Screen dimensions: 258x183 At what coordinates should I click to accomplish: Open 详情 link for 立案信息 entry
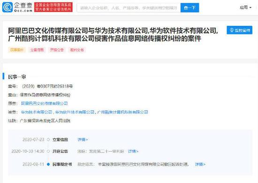[83, 139]
